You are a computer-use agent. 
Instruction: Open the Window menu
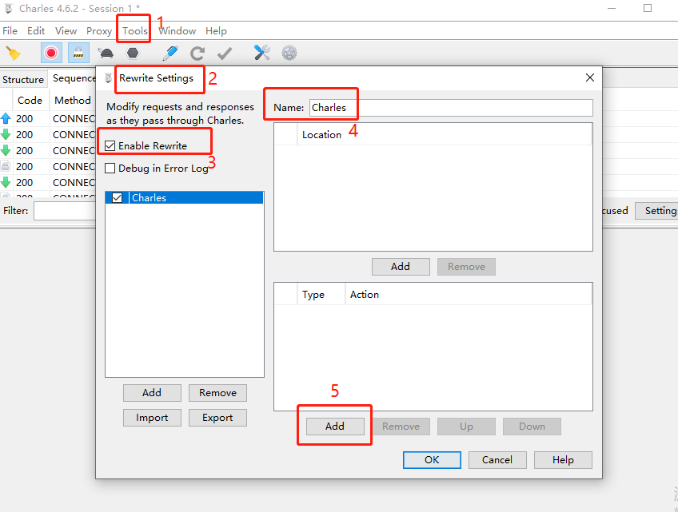177,30
